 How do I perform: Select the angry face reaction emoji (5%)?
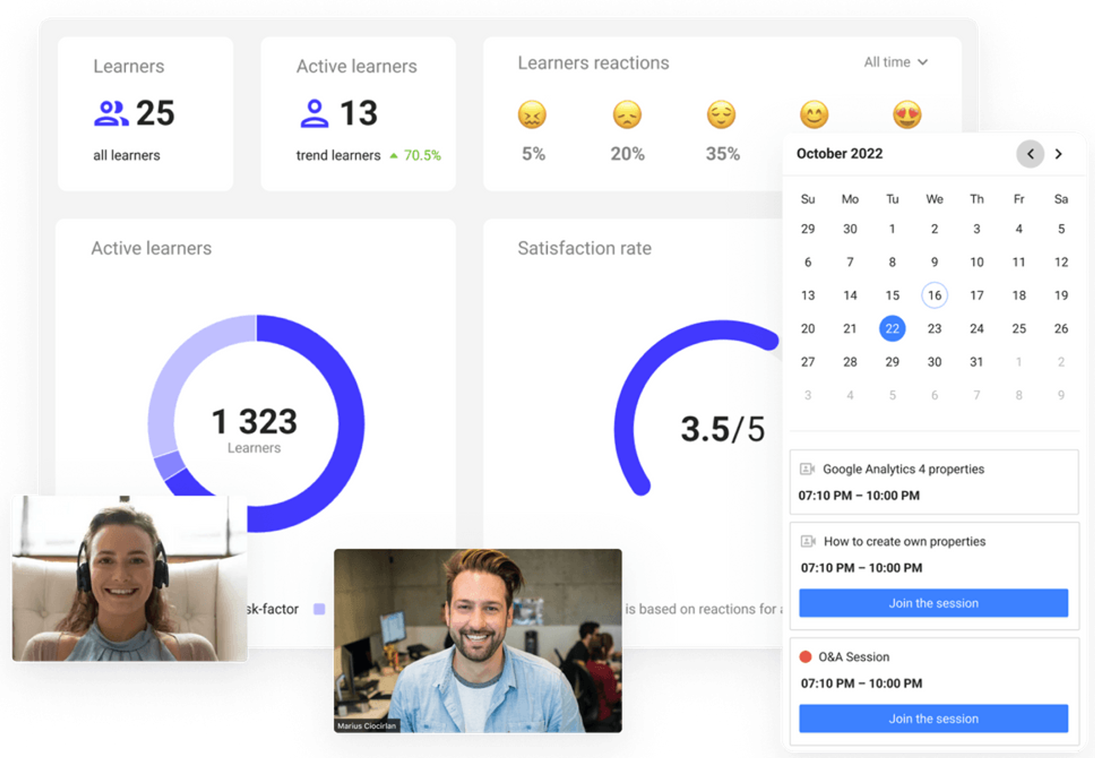532,114
